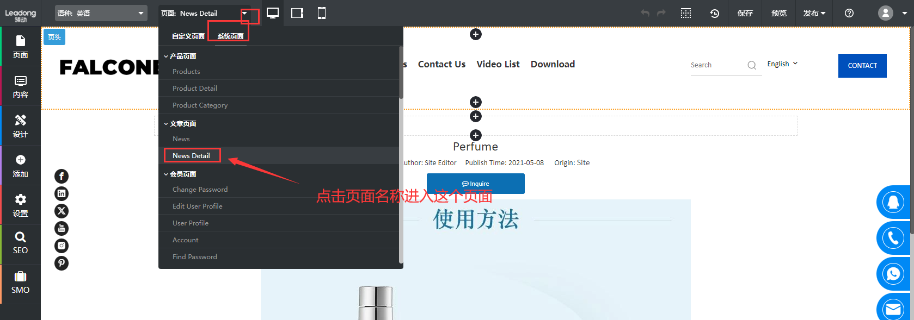Image resolution: width=914 pixels, height=320 pixels.
Task: Open the 发布 publish dropdown
Action: [814, 13]
